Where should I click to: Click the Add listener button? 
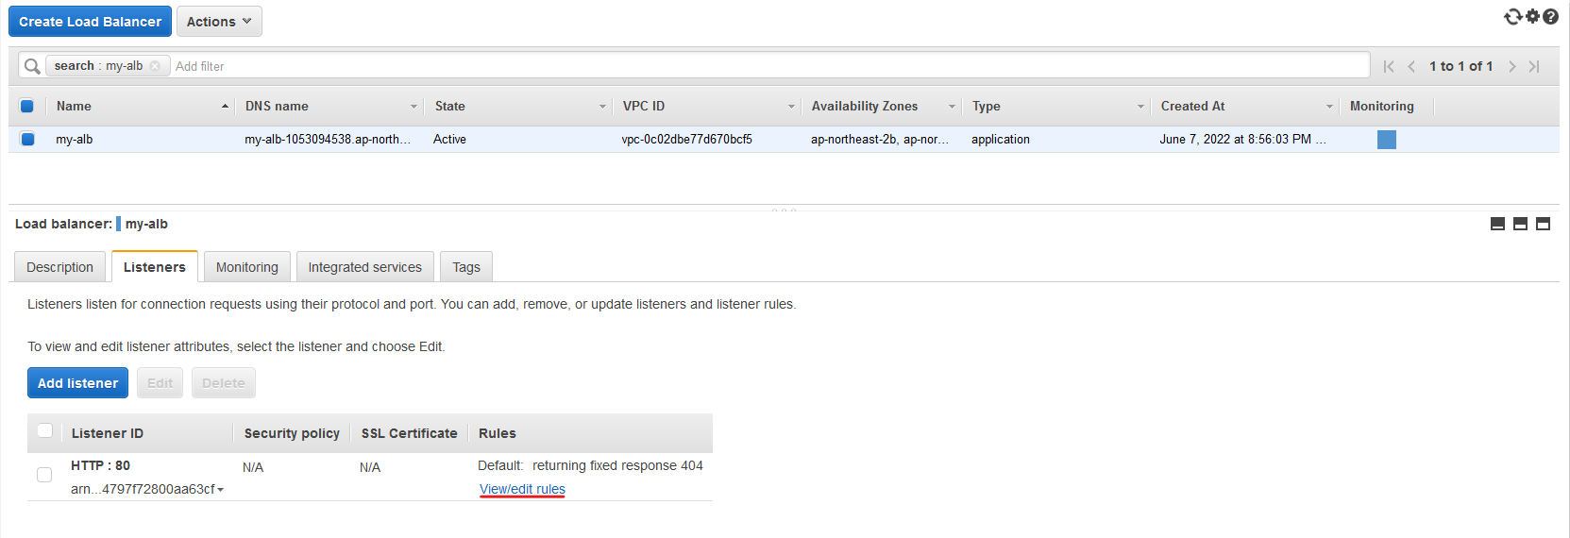coord(77,383)
